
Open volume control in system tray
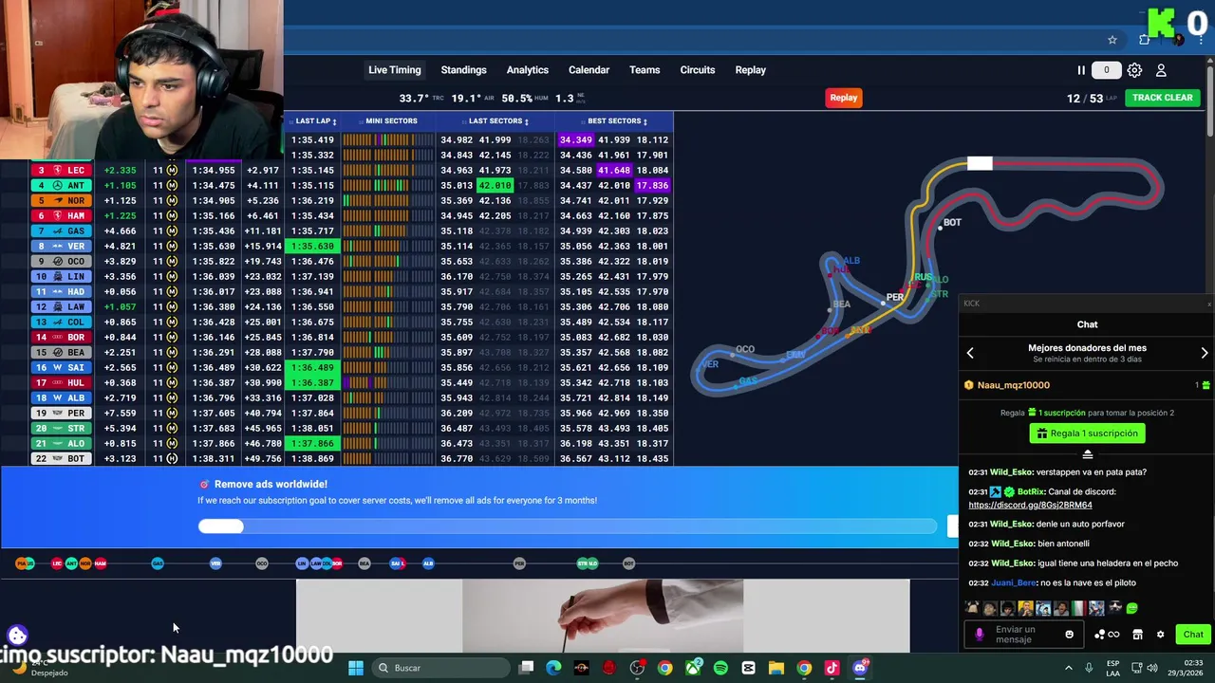tap(1153, 668)
